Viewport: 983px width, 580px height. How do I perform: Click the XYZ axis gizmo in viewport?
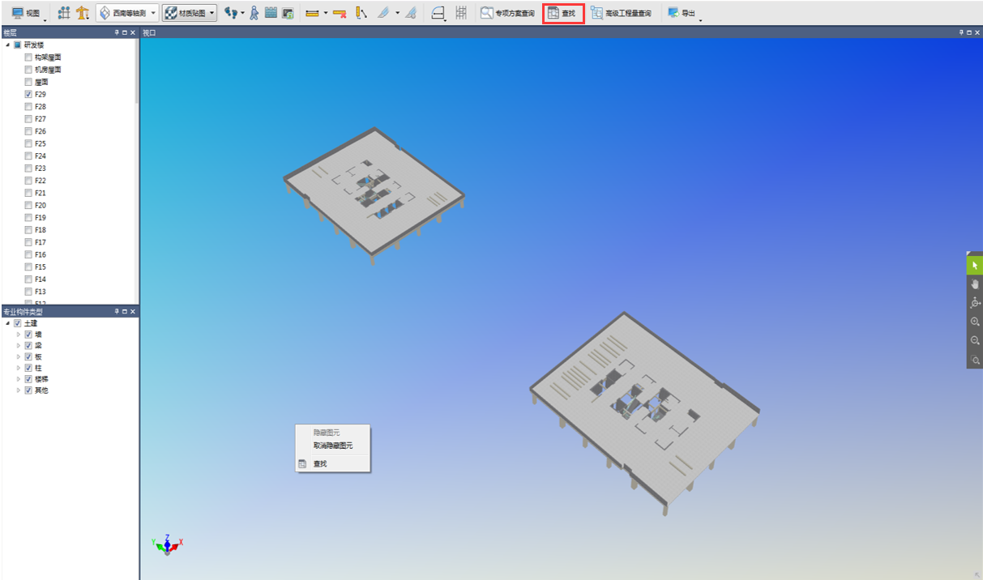point(168,544)
